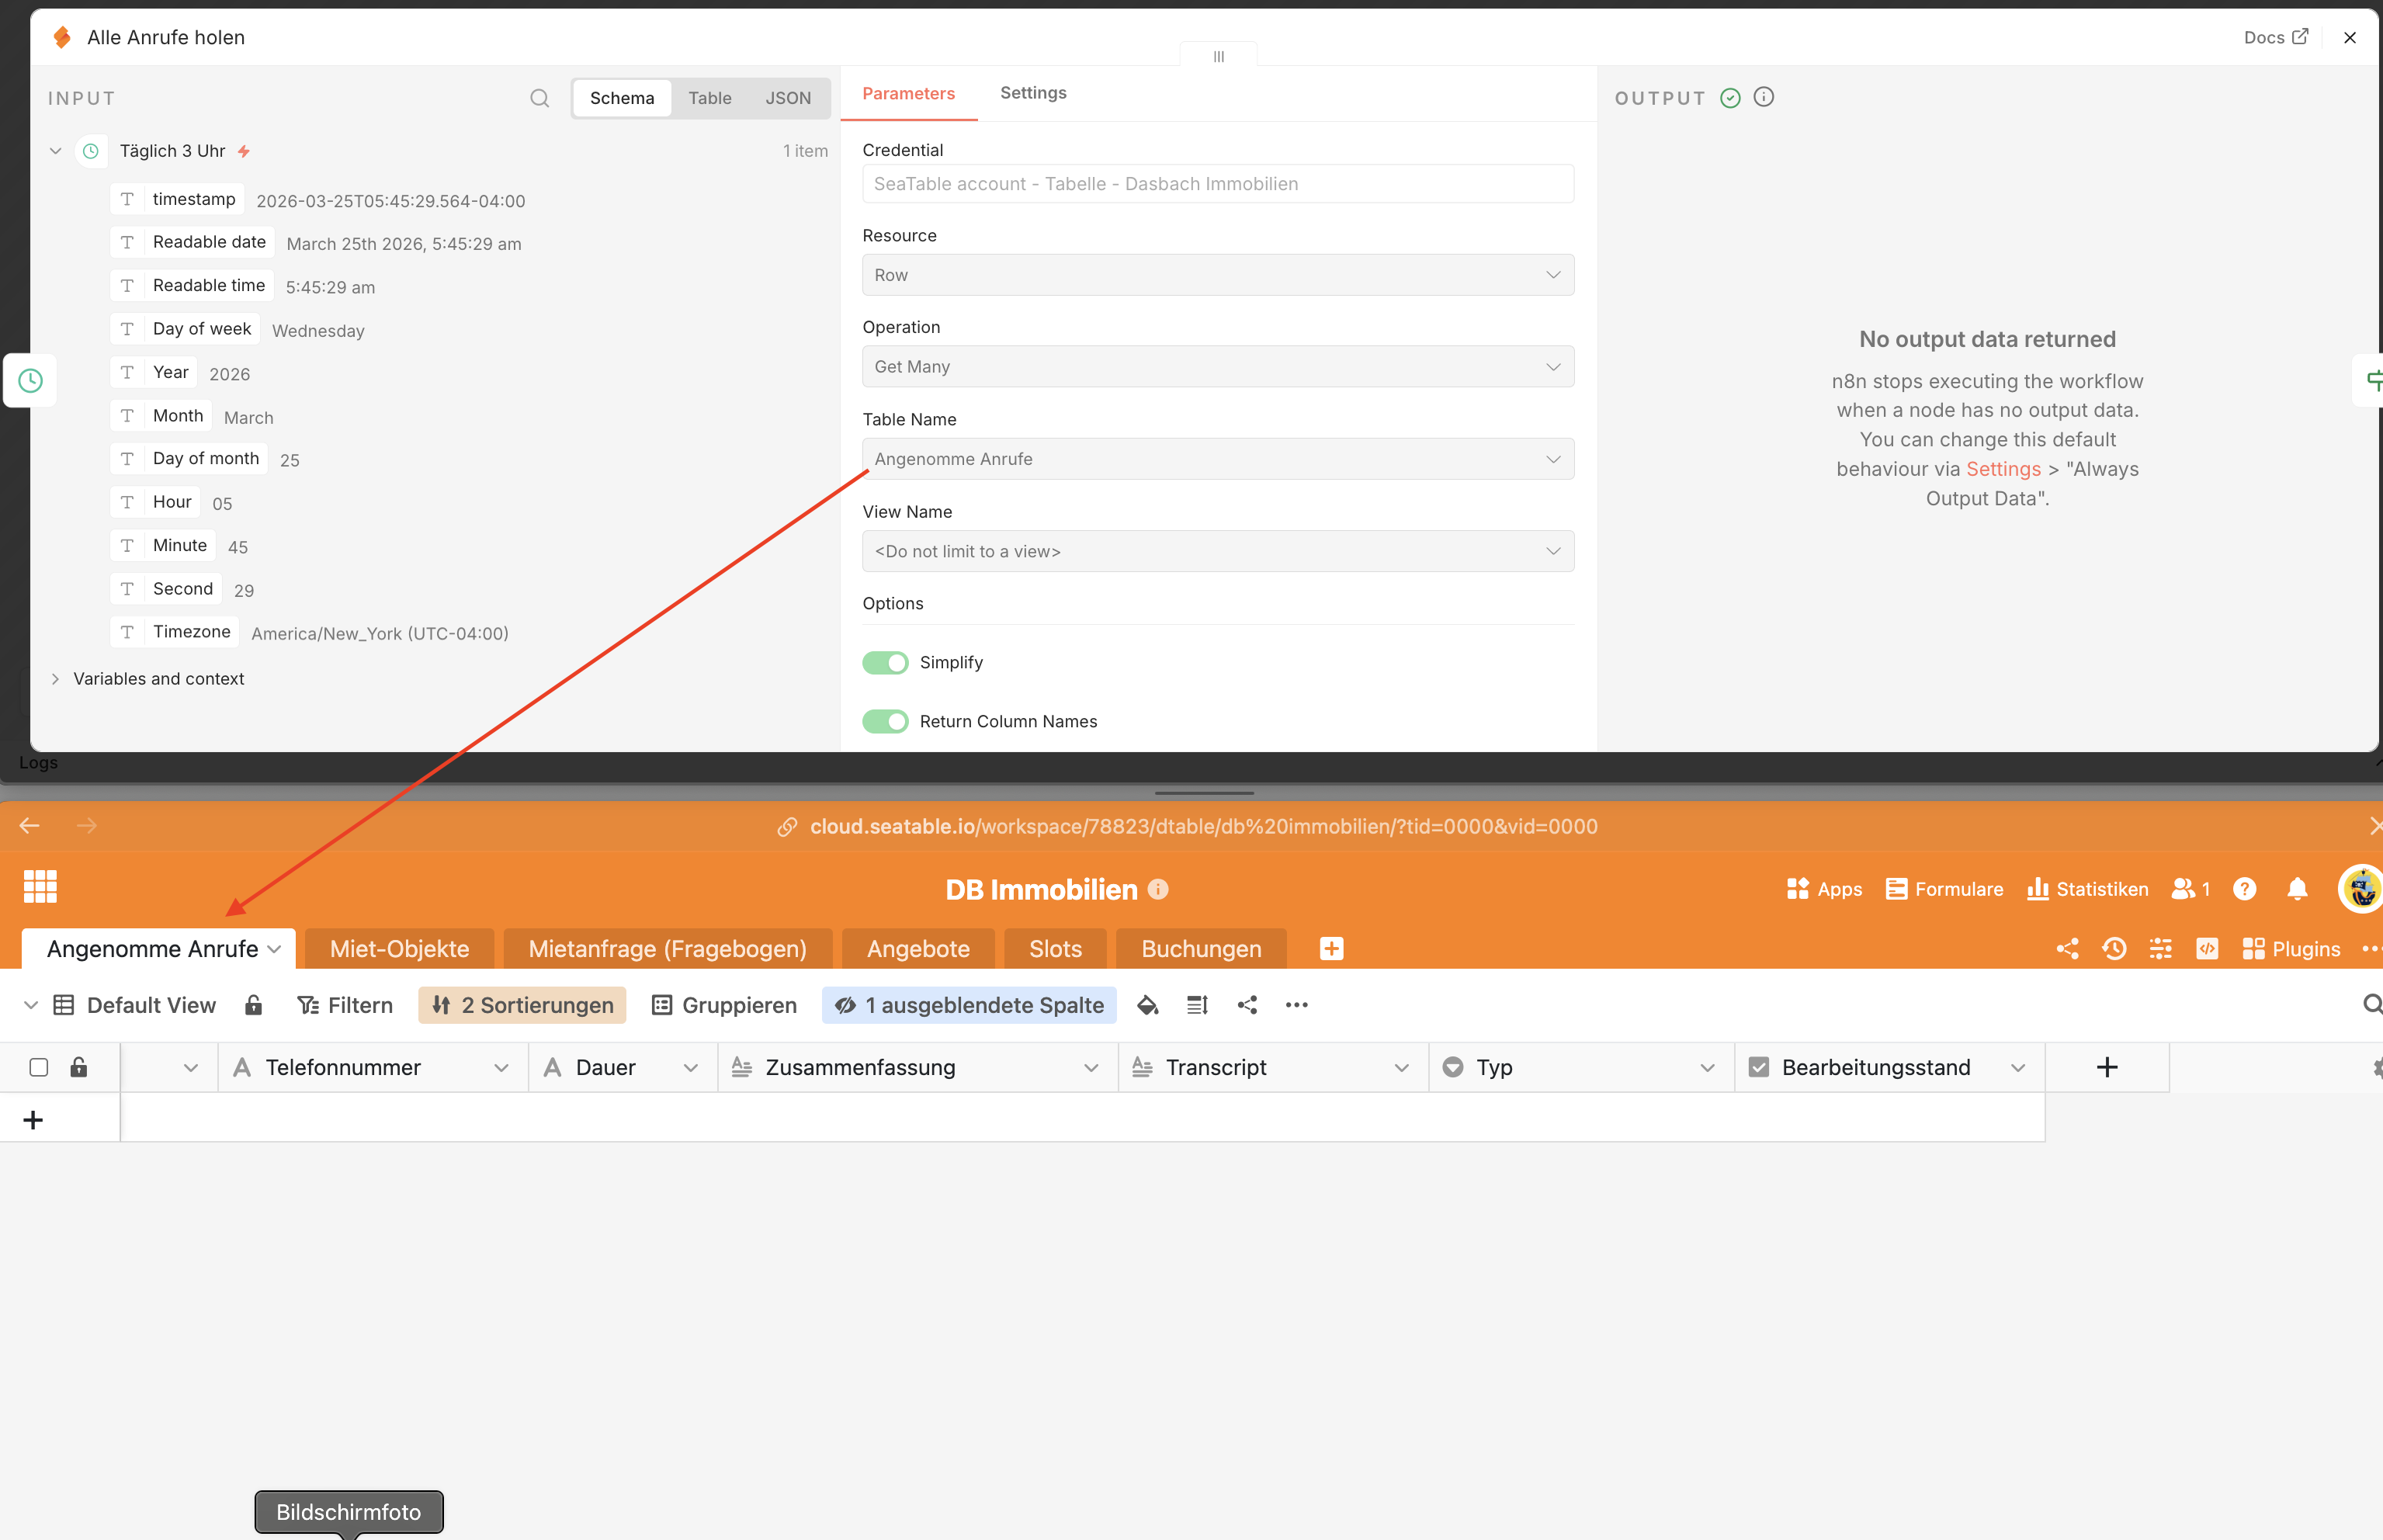Viewport: 2383px width, 1540px height.
Task: Toggle the Simplify switch
Action: 885,662
